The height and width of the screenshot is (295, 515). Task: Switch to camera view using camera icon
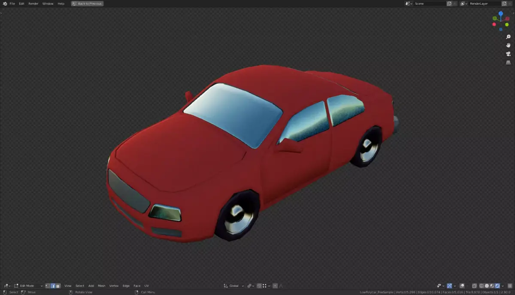point(508,54)
